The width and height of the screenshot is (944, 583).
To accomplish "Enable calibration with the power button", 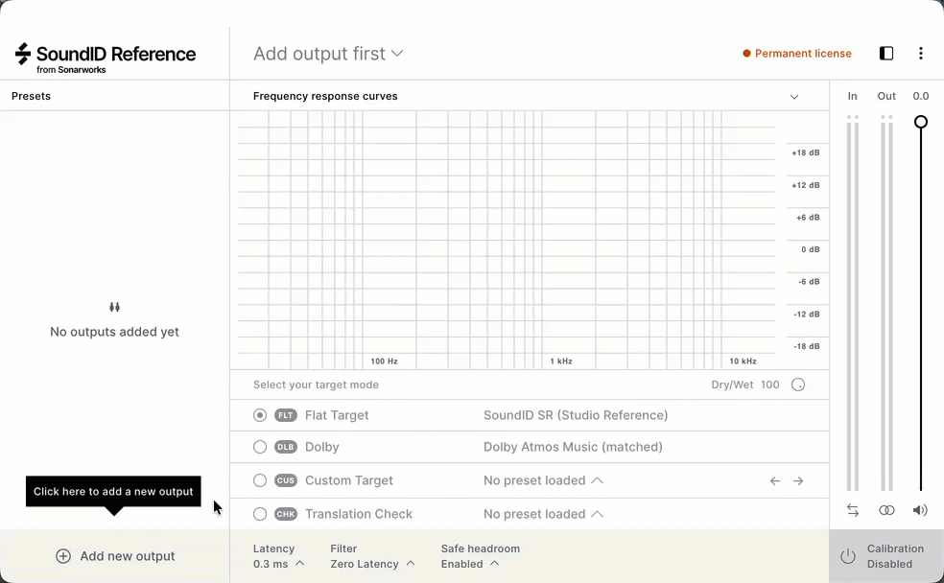I will [x=848, y=556].
